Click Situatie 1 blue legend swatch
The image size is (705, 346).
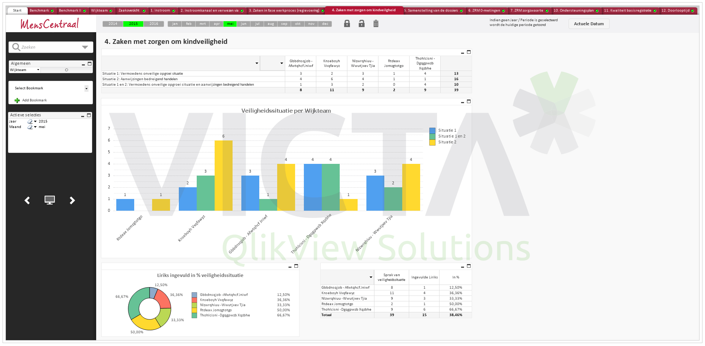pyautogui.click(x=432, y=131)
